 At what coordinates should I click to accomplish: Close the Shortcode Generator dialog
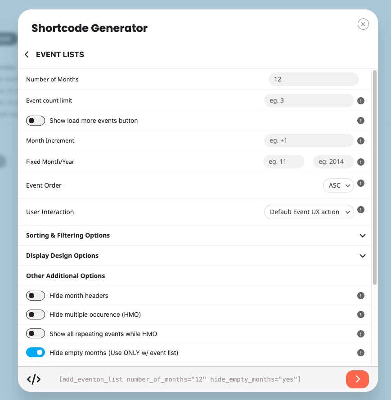[363, 24]
